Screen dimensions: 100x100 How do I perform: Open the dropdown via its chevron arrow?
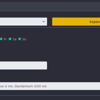[x=44, y=22]
